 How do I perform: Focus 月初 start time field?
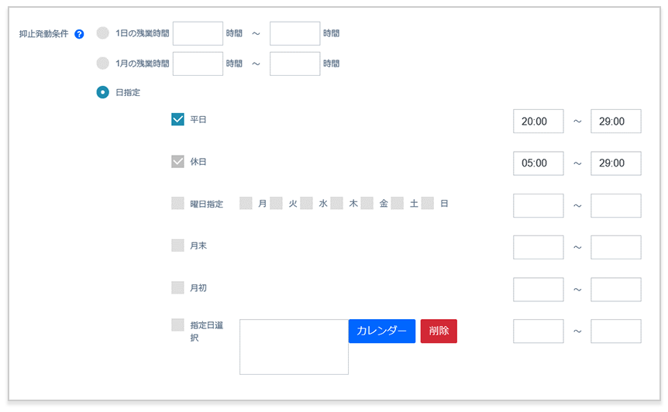click(x=539, y=290)
